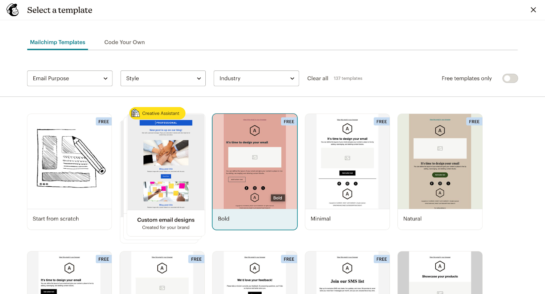Click the Industry dropdown chevron arrow
The image size is (545, 294).
(292, 79)
